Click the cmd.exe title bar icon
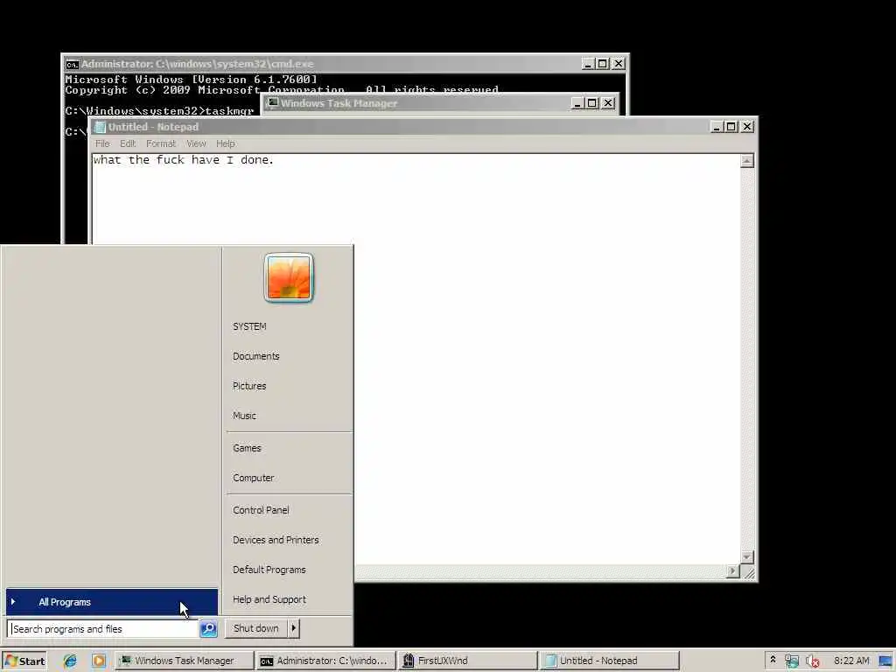 (72, 64)
